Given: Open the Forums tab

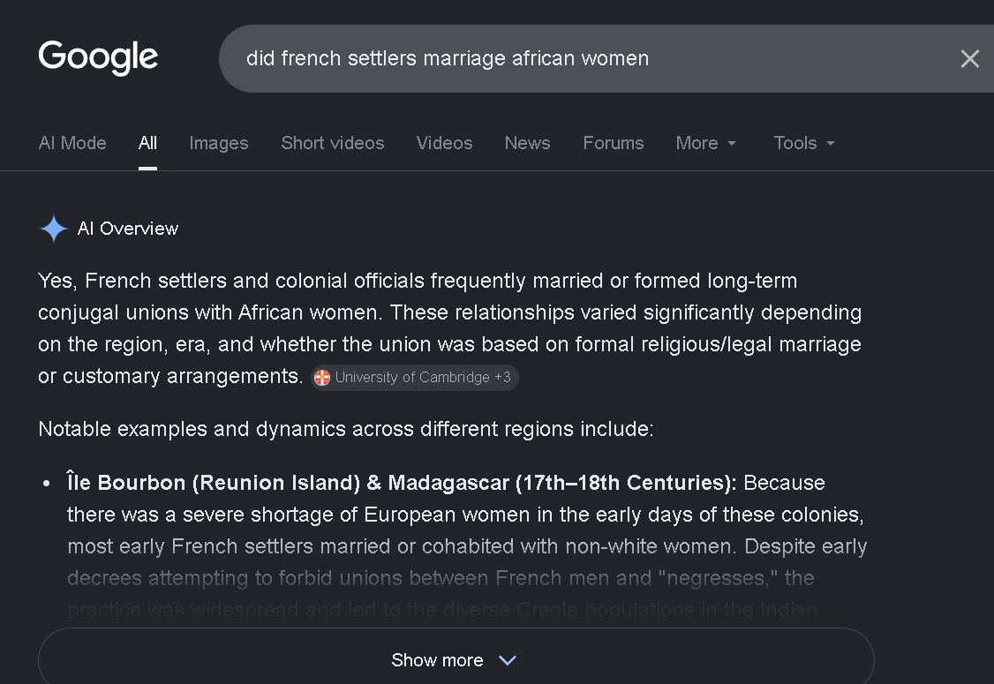Looking at the screenshot, I should tap(613, 143).
